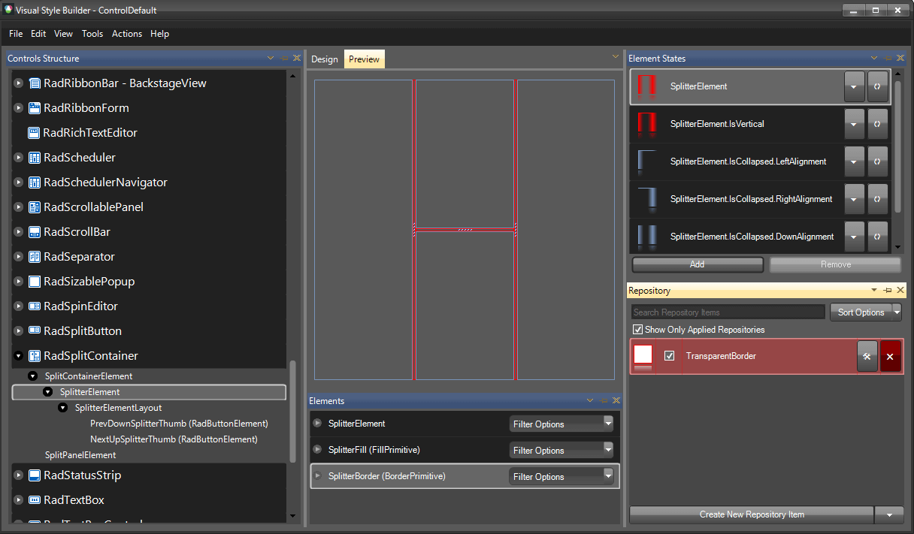Click braces button for IsCollapsed.RightAlignment state
Viewport: 914px width, 534px height.
[x=877, y=199]
